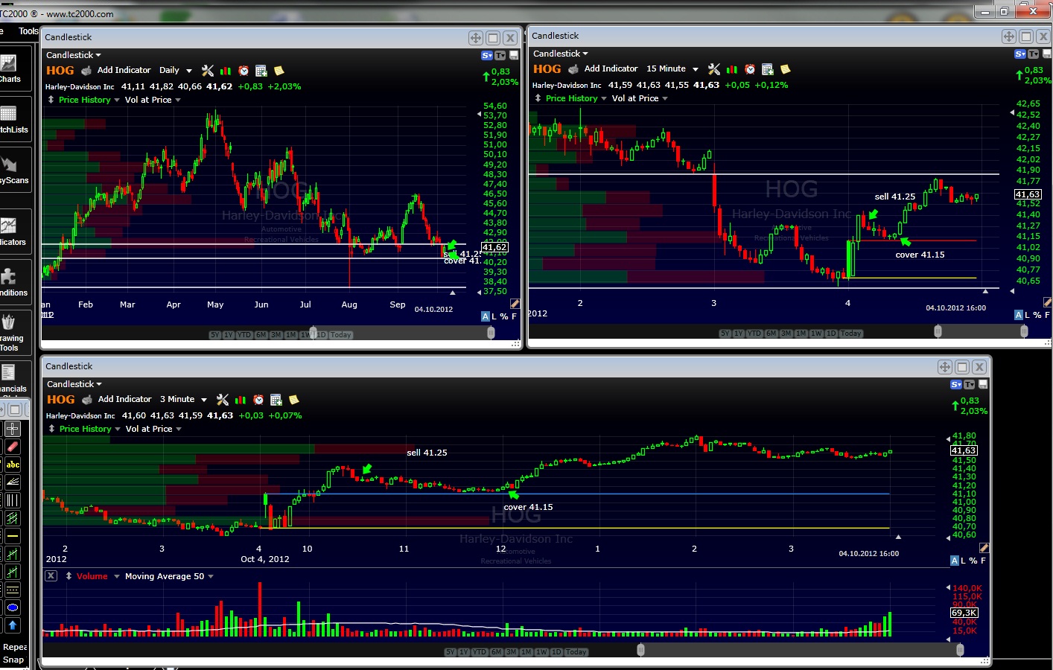Image resolution: width=1053 pixels, height=670 pixels.
Task: Open the Daily timeframe dropdown
Action: pos(176,70)
